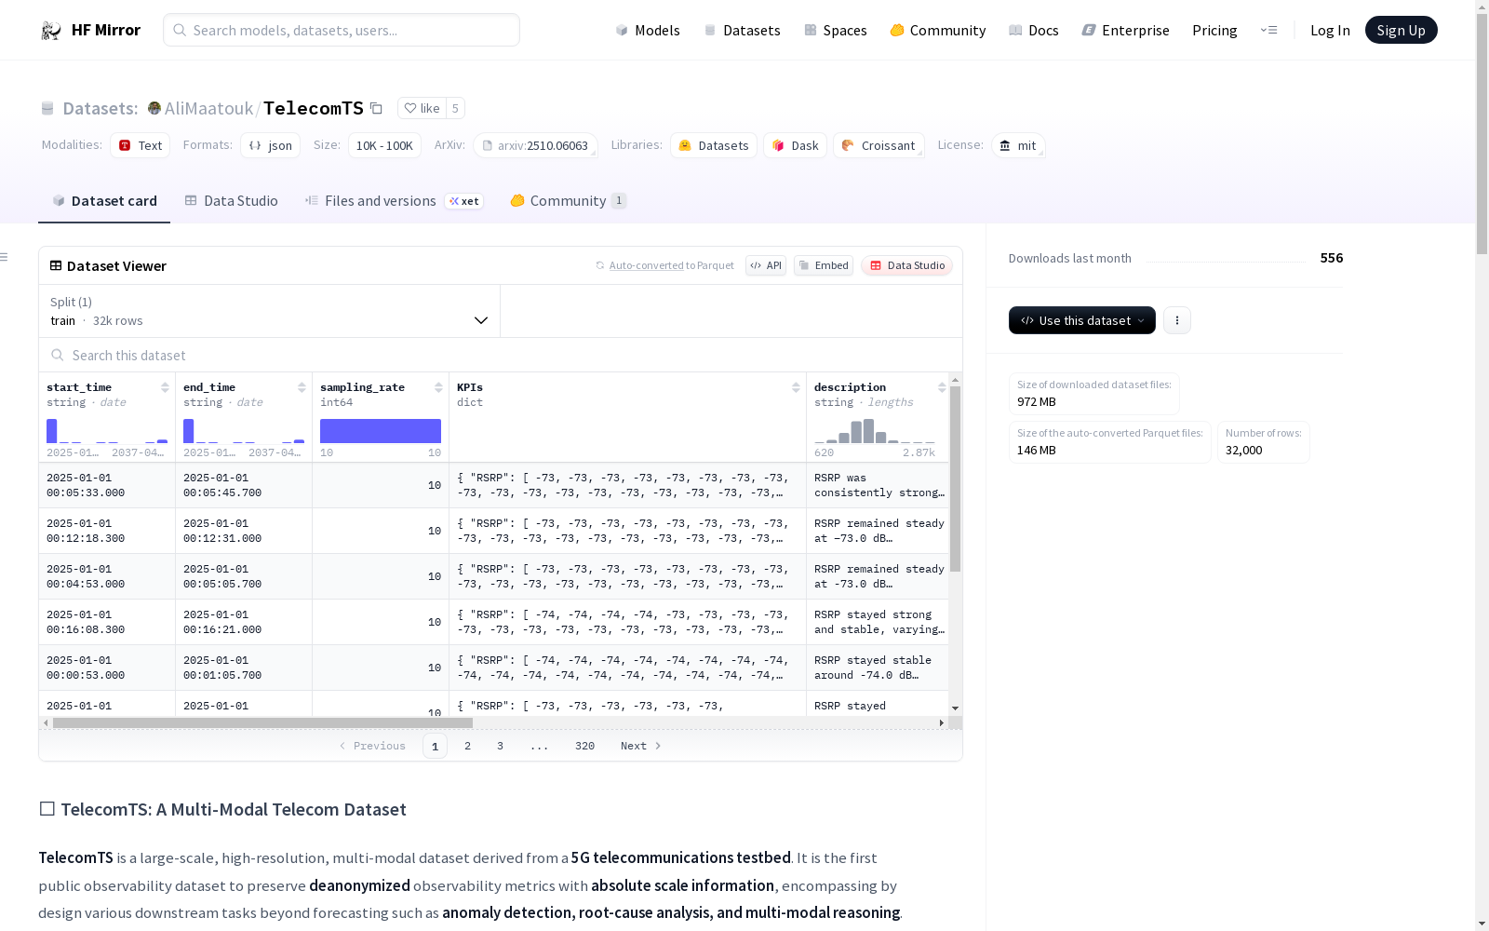Image resolution: width=1489 pixels, height=931 pixels.
Task: Click the Croissant library tag
Action: 879,145
